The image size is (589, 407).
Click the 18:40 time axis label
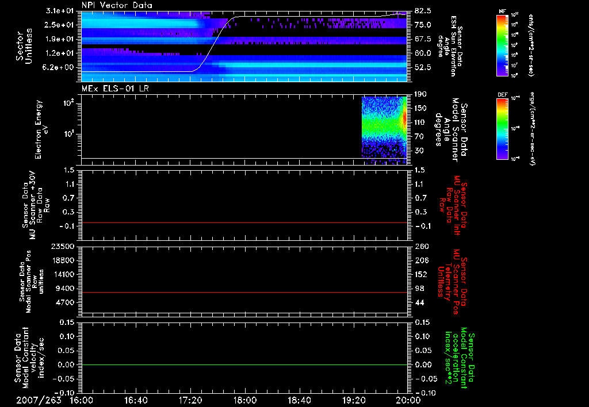click(x=299, y=400)
